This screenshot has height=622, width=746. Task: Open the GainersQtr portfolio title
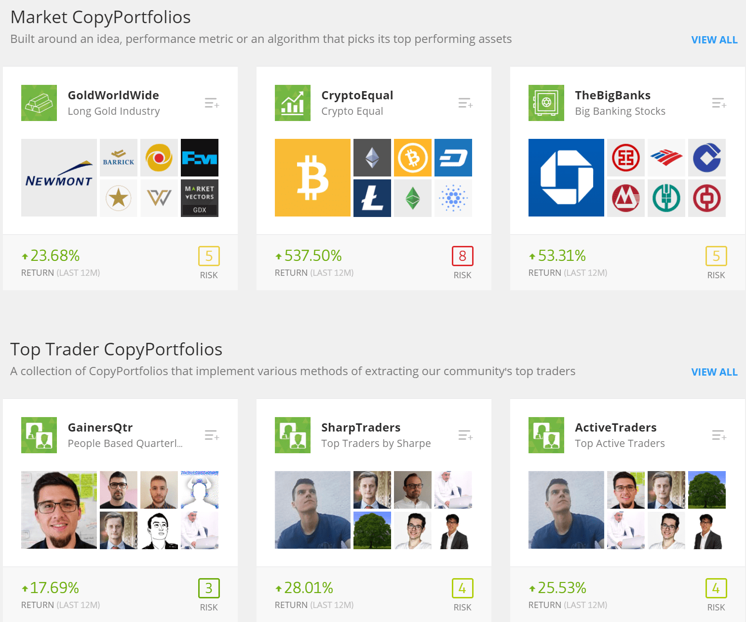click(x=100, y=428)
